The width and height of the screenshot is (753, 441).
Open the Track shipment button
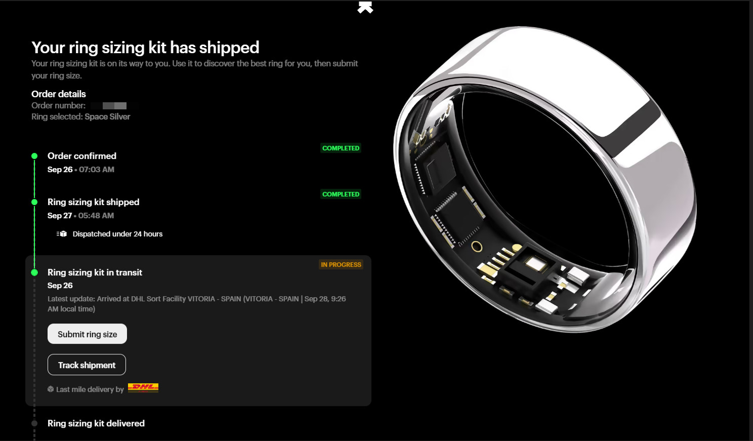(87, 365)
